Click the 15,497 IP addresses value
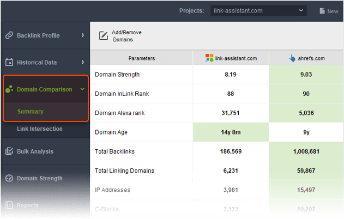 [x=306, y=190]
